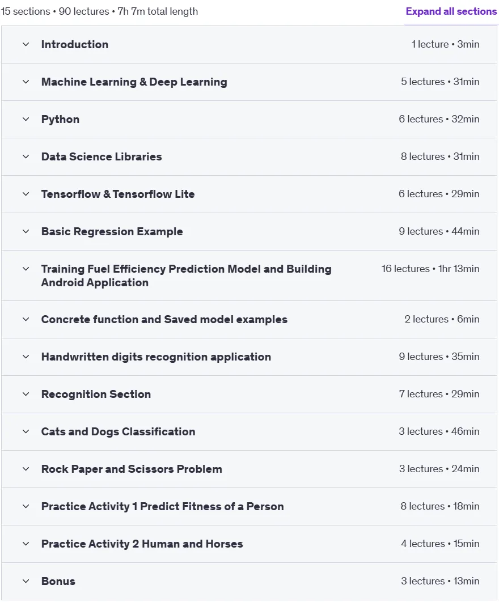The height and width of the screenshot is (602, 499).
Task: Open the Data Science Libraries chevron
Action: pyautogui.click(x=26, y=156)
